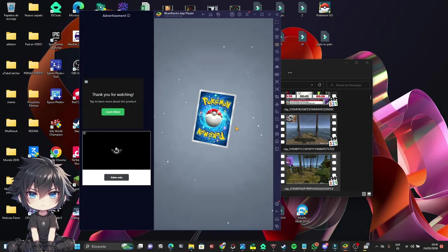This screenshot has width=448, height=252.
Task: Open BlueStacks hamburger menu
Action: coord(247,14)
